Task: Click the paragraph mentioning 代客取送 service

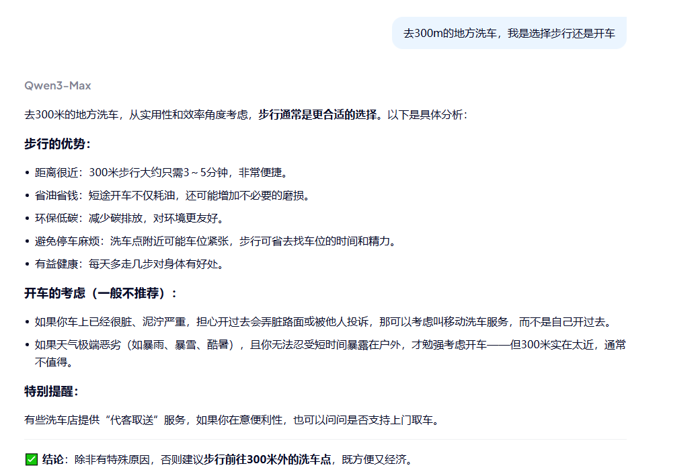Action: point(232,420)
